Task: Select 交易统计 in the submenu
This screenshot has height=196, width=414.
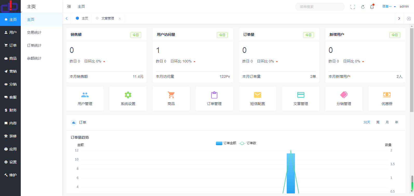Action: point(34,32)
